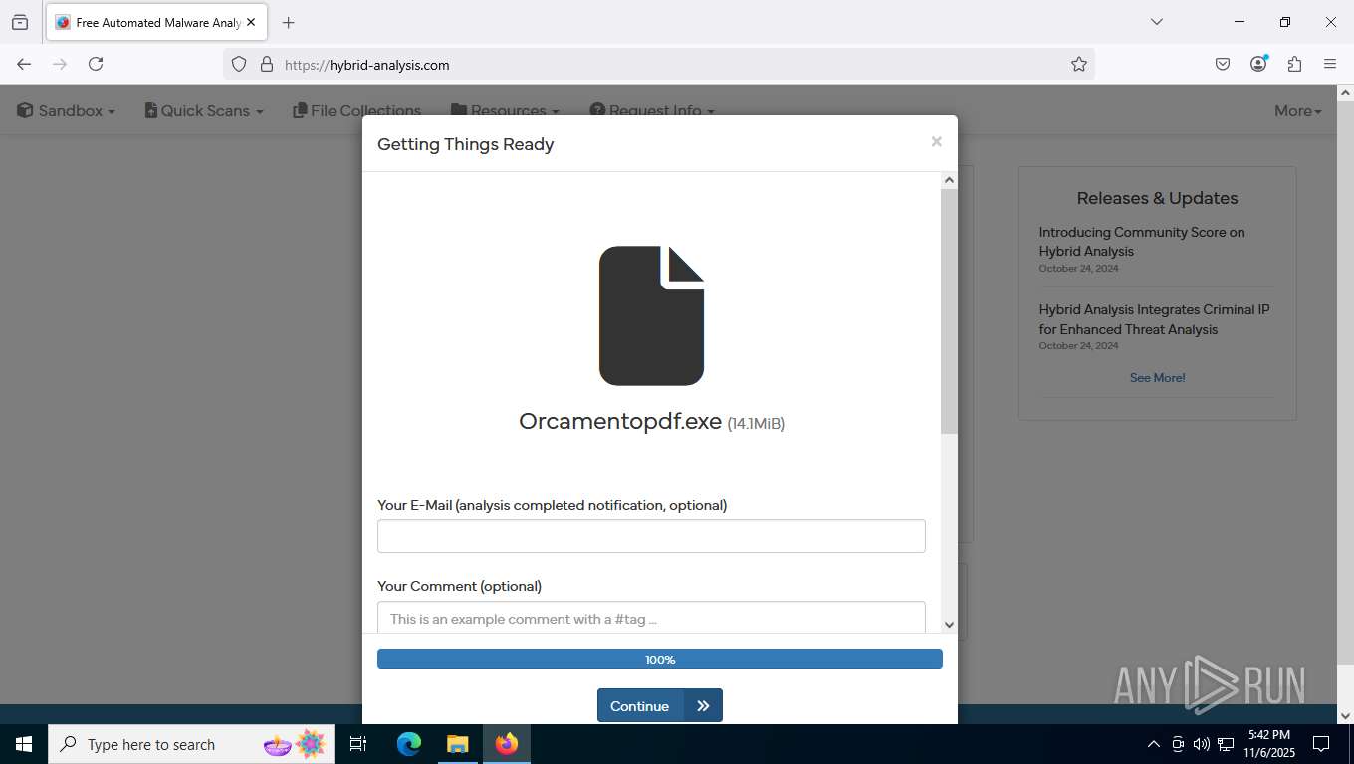Expand the Resources dropdown menu
Viewport: 1354px width, 764px height.
505,111
